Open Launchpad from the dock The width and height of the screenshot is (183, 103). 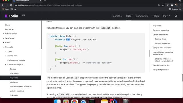pos(66,101)
